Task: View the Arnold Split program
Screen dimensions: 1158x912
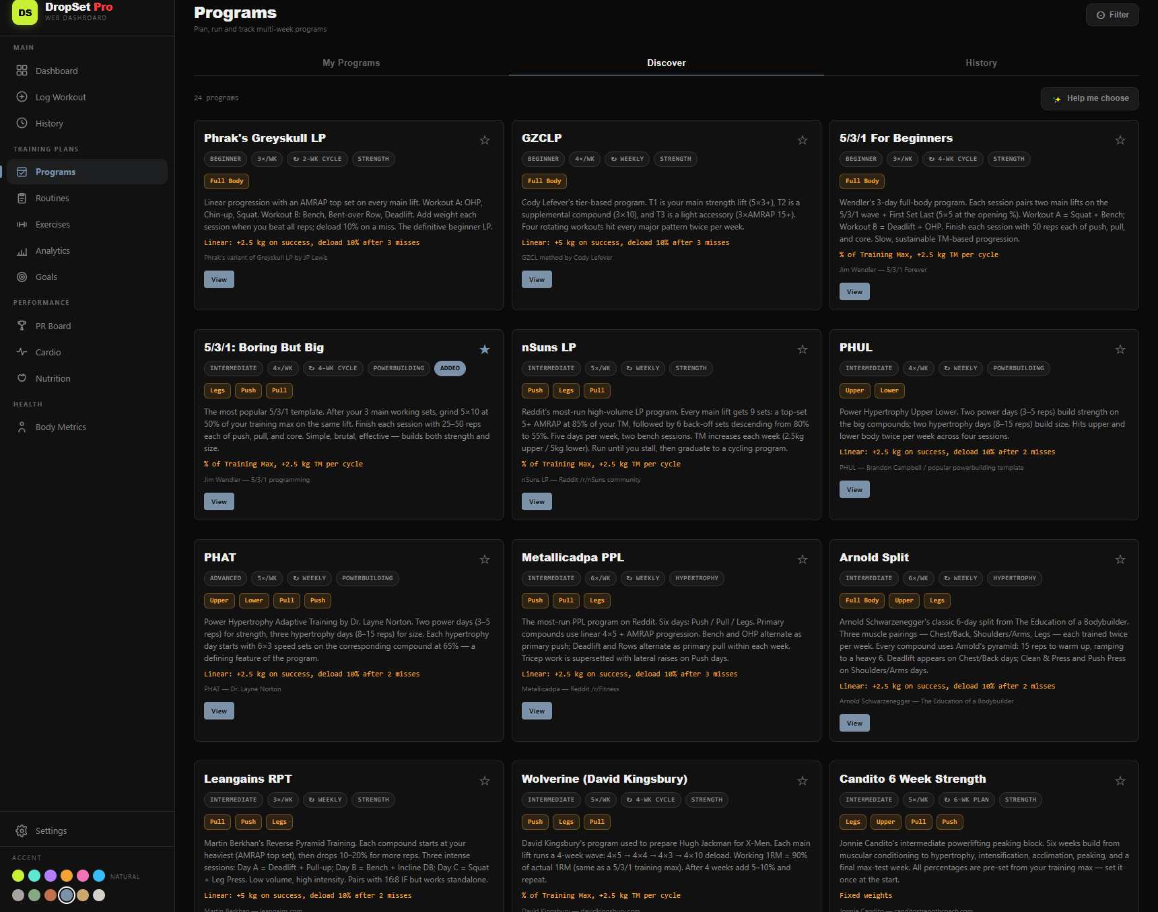Action: coord(854,723)
